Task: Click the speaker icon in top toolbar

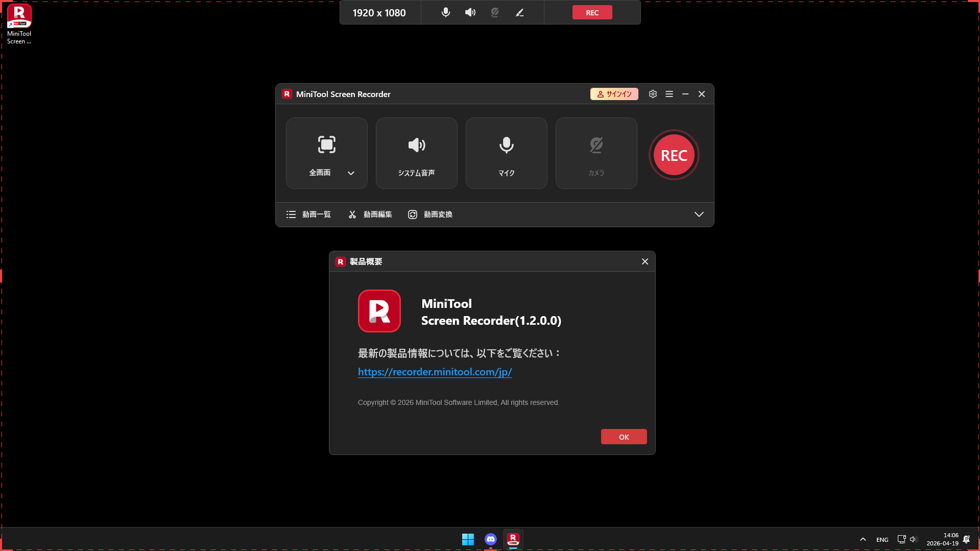Action: click(x=470, y=13)
